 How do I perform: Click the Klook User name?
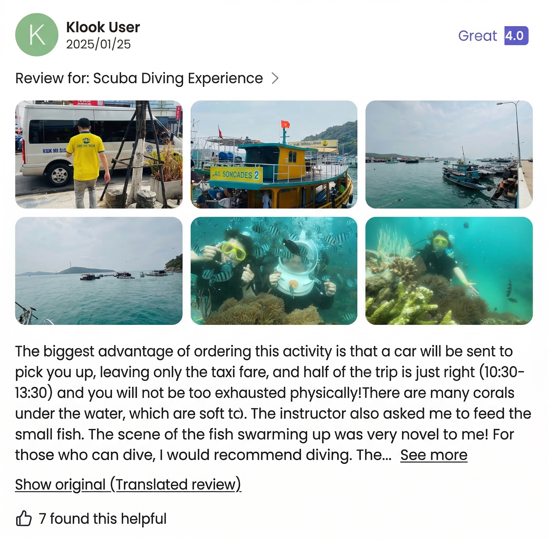pos(103,27)
